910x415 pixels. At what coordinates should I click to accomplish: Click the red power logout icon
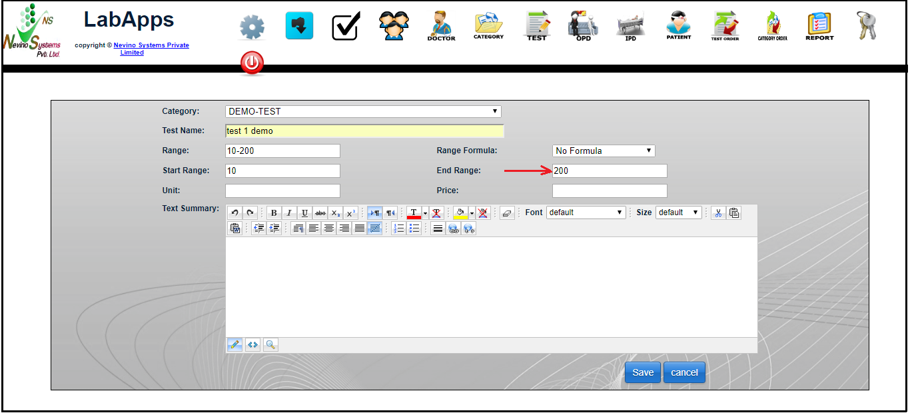coord(252,63)
